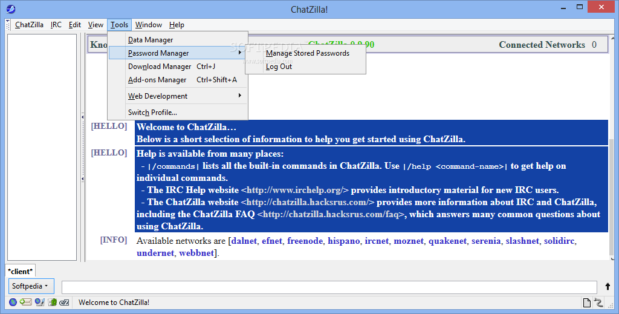This screenshot has height=314, width=619.
Task: Choose Add-ons Manager menu entry
Action: click(178, 80)
